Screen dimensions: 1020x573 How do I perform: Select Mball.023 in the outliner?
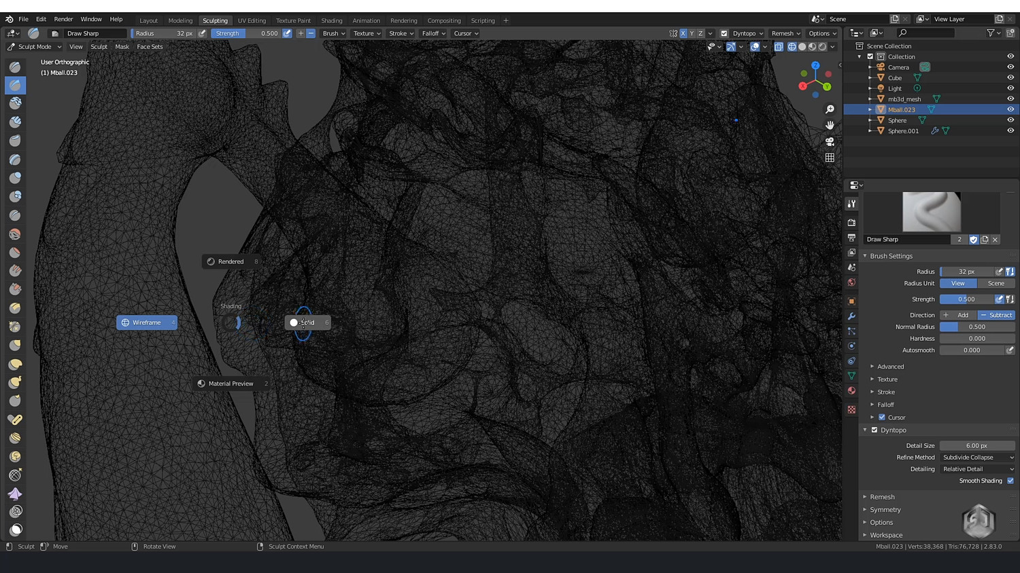[901, 109]
